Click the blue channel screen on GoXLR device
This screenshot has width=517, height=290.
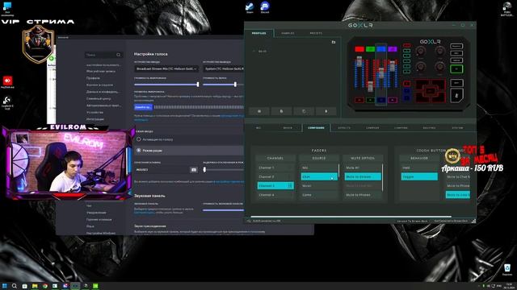381,49
